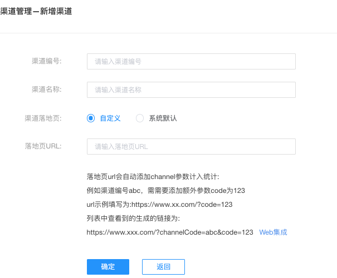337x278 pixels.
Task: Select the 自定义 radio button circle
Action: 91,118
